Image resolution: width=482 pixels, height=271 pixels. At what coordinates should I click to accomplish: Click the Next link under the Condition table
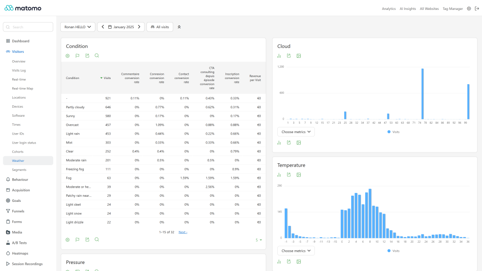coord(183,232)
